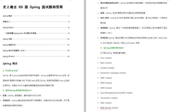Click the '异常处理' bullet label

click(104, 38)
